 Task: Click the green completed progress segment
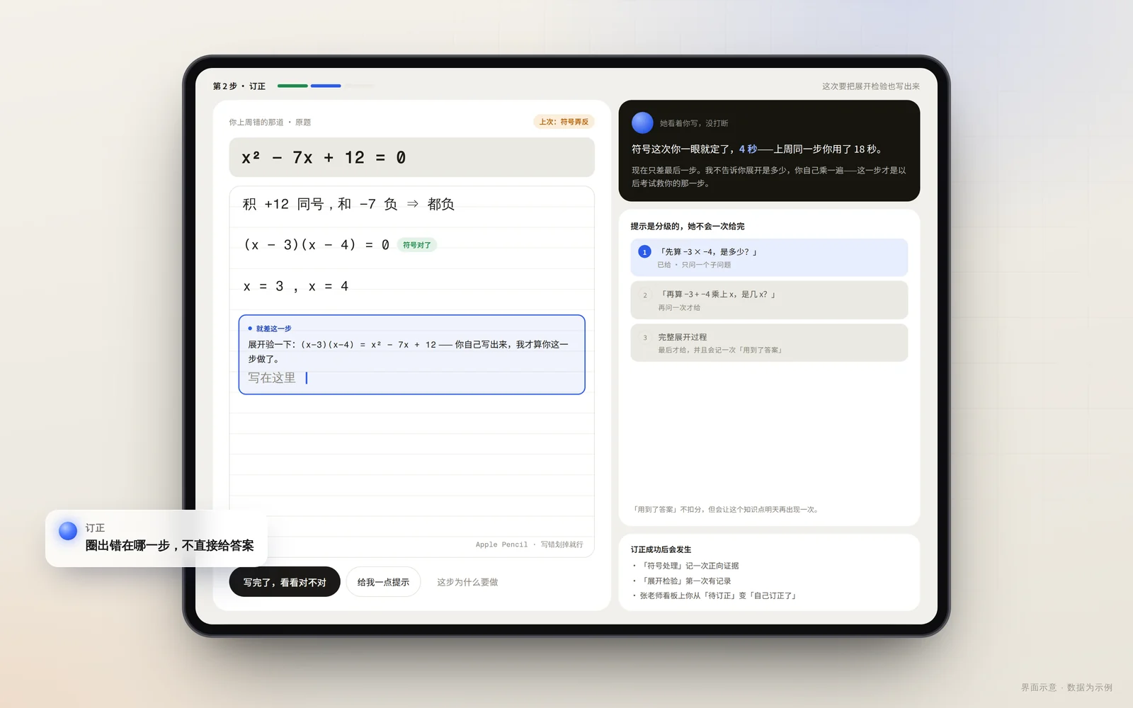[292, 86]
